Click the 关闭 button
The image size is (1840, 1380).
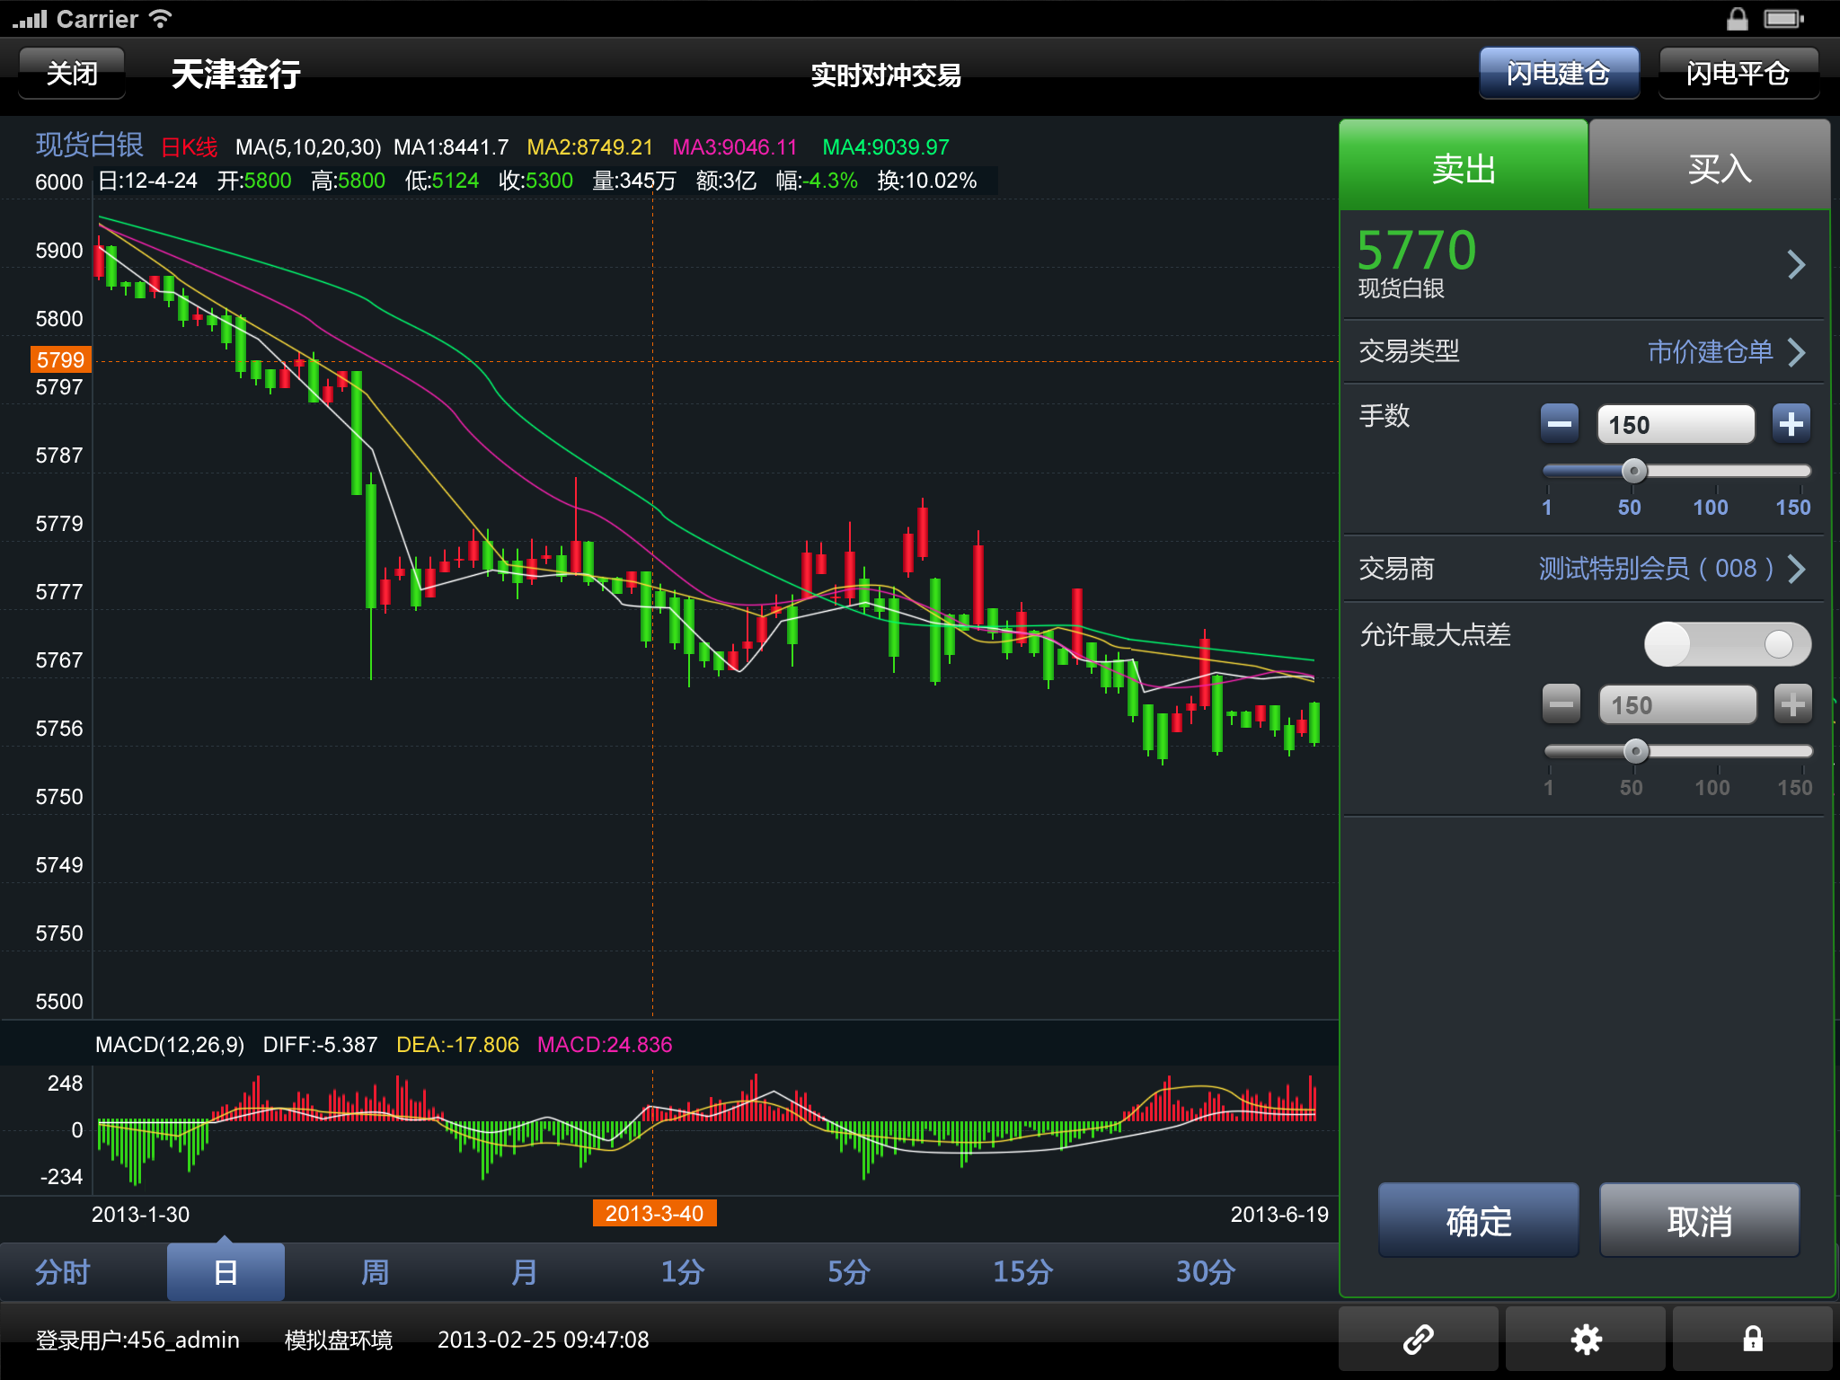point(72,73)
